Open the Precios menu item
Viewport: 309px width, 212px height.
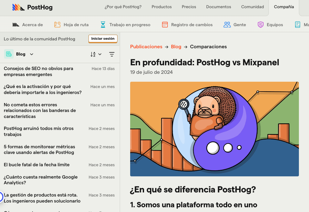coord(189,7)
